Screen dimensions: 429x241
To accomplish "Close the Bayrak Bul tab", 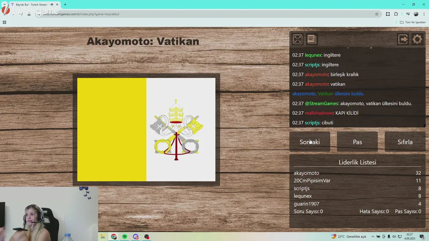I will click(x=57, y=5).
